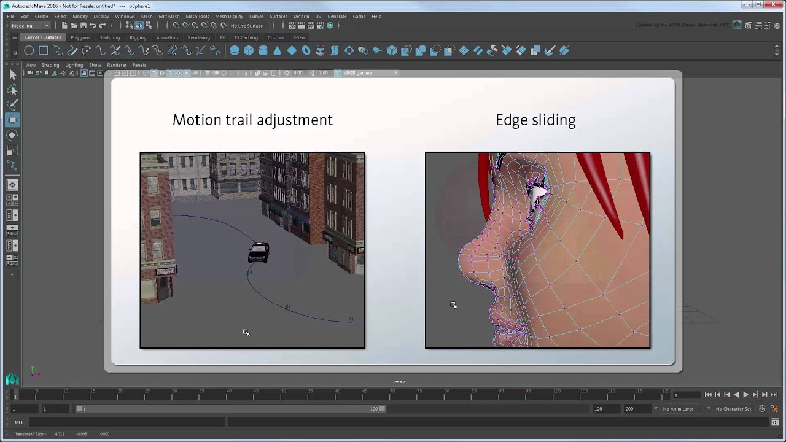The image size is (786, 442).
Task: Toggle select by hierarchy mode
Action: [x=129, y=26]
